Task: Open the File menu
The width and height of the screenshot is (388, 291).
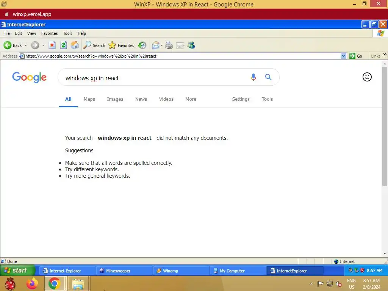Action: [7, 33]
